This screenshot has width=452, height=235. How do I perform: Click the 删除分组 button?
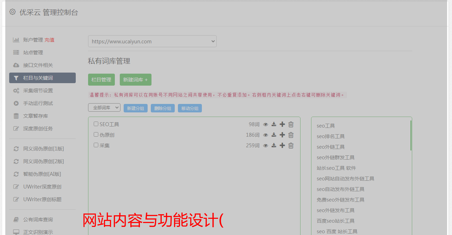(x=163, y=108)
